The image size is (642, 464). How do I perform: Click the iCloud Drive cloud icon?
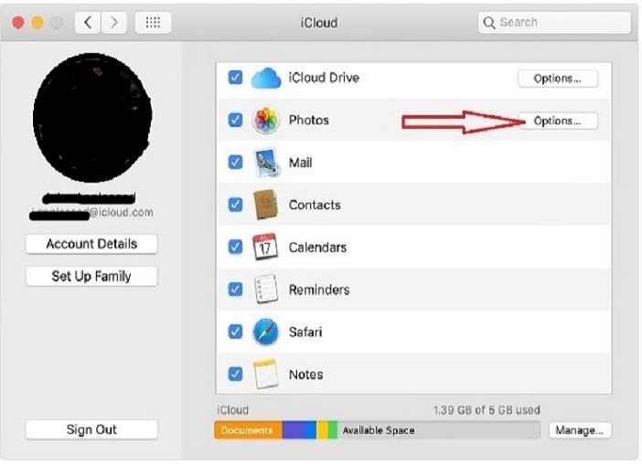point(265,78)
